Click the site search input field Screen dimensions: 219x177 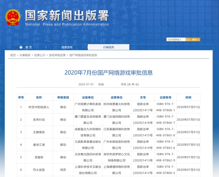click(176, 40)
